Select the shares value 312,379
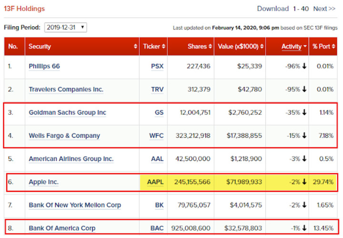343x238 pixels. pyautogui.click(x=199, y=89)
